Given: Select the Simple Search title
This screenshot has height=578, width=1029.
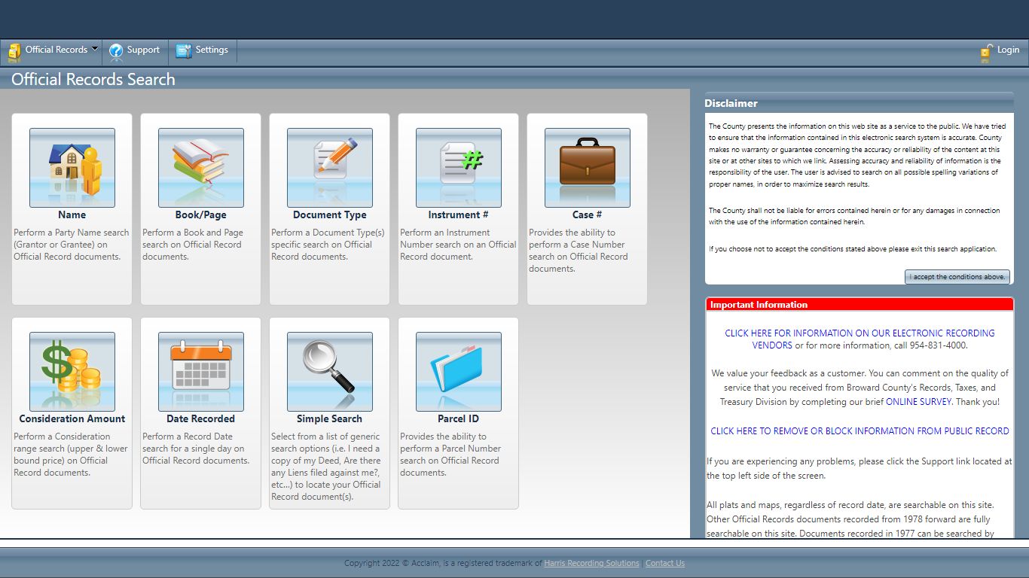Looking at the screenshot, I should [330, 418].
